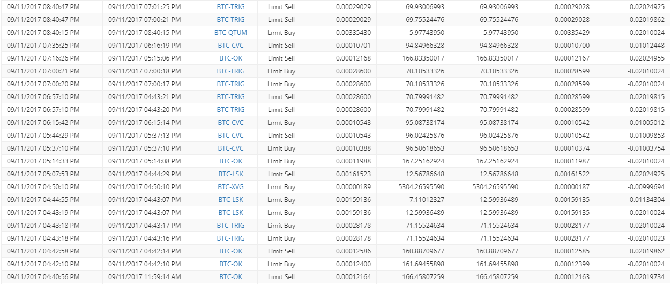This screenshot has width=671, height=284.
Task: Open BTC-OK link in the row closed 05:14:33 PM
Action: [230, 161]
